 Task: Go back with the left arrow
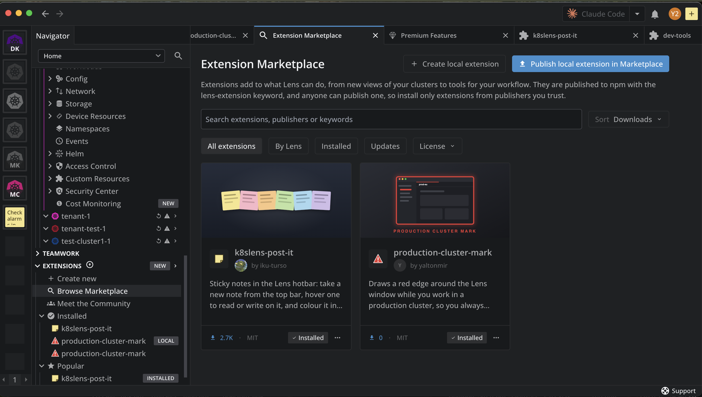[x=45, y=14]
